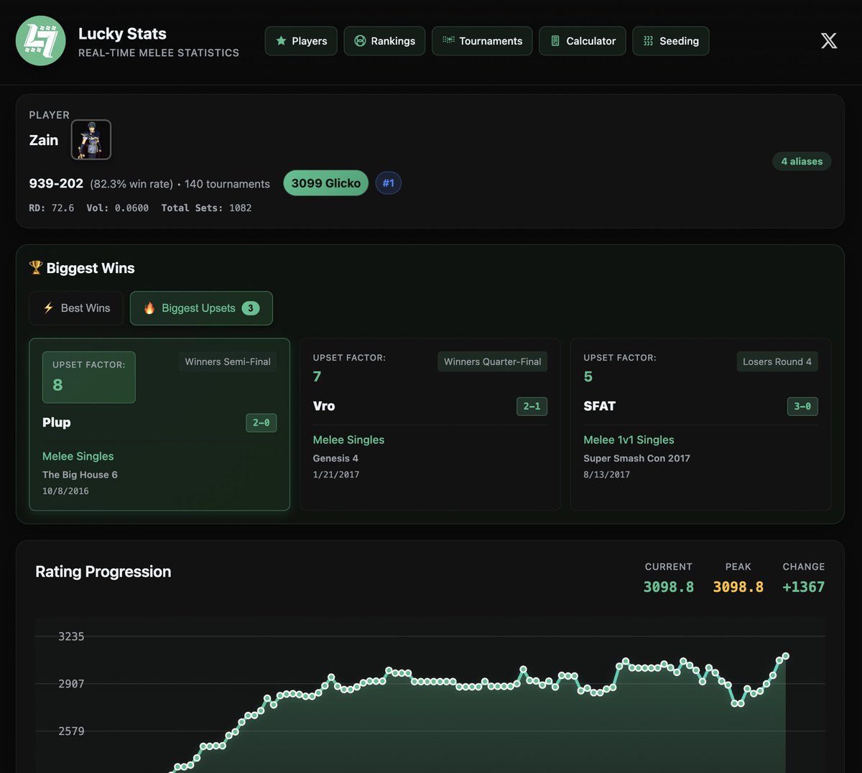Click the Tournaments grid icon
Image resolution: width=862 pixels, height=773 pixels.
(448, 40)
